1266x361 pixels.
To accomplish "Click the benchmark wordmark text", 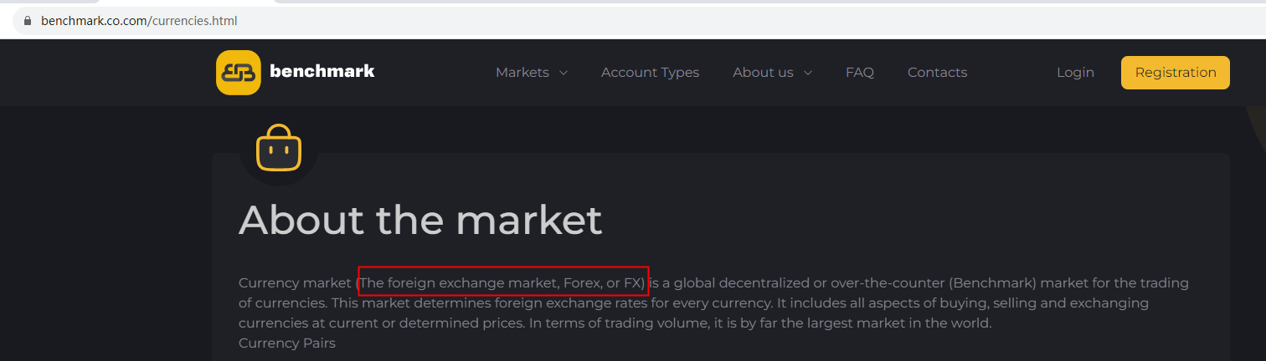I will pos(322,72).
